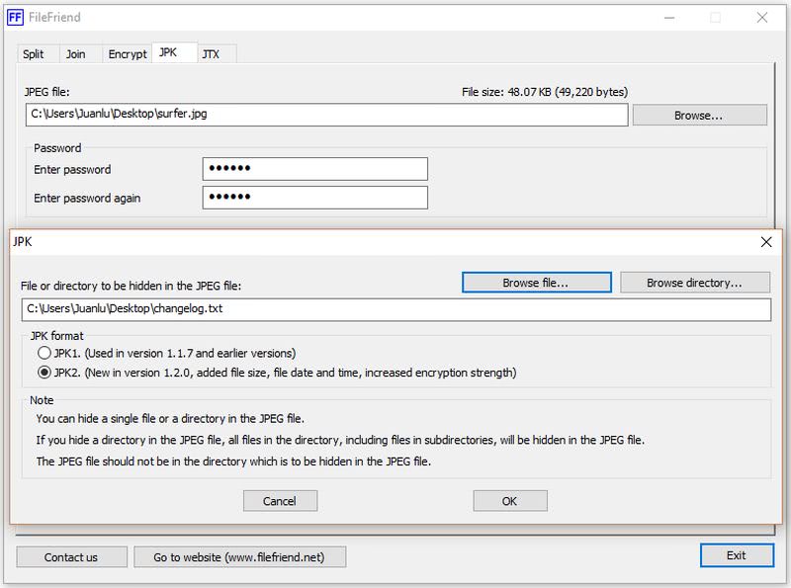The image size is (791, 588).
Task: Open Go to website (www.filefriend.net)
Action: 239,557
